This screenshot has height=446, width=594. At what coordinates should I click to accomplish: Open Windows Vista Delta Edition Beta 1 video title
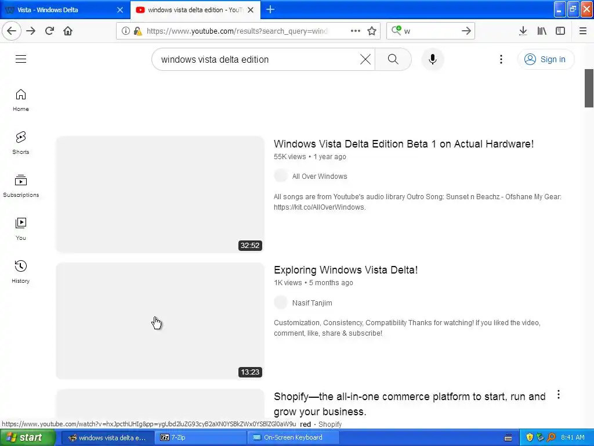point(404,144)
